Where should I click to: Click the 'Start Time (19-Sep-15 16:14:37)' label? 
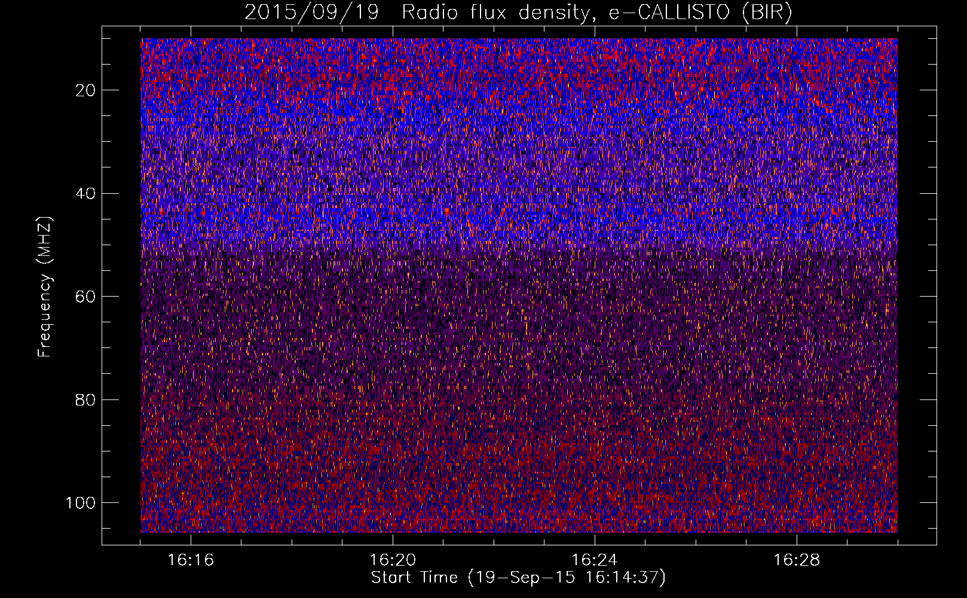point(518,578)
